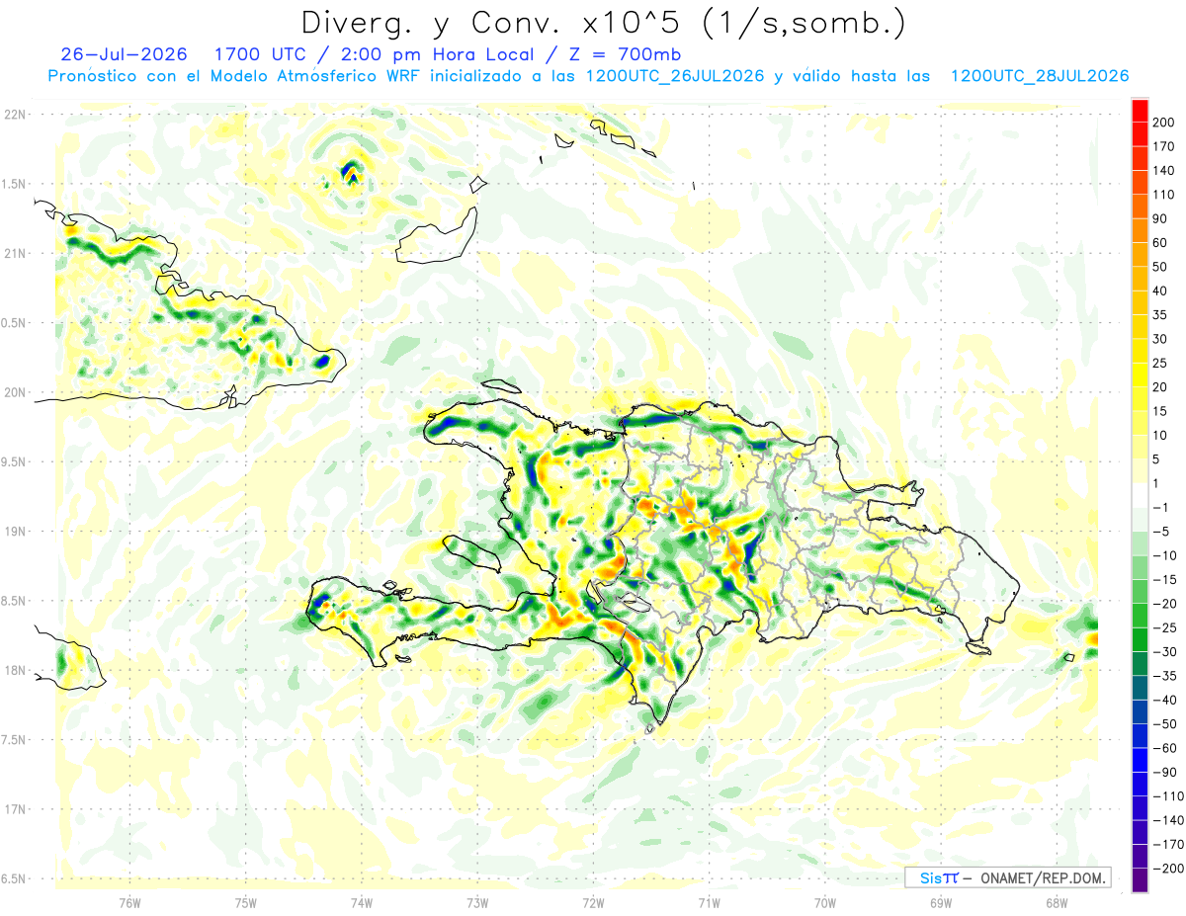This screenshot has width=1186, height=916.
Task: Click the "17N" latitude label
Action: click(15, 809)
